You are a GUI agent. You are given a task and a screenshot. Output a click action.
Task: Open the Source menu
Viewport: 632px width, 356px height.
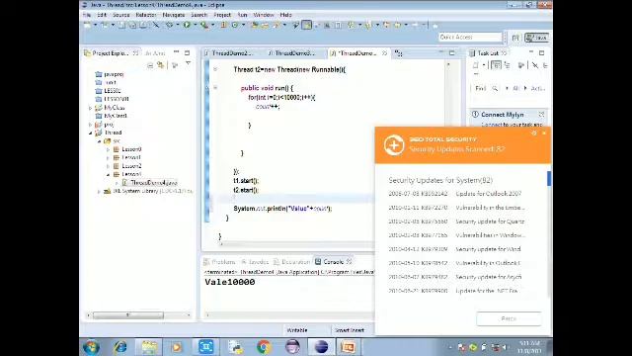point(120,15)
